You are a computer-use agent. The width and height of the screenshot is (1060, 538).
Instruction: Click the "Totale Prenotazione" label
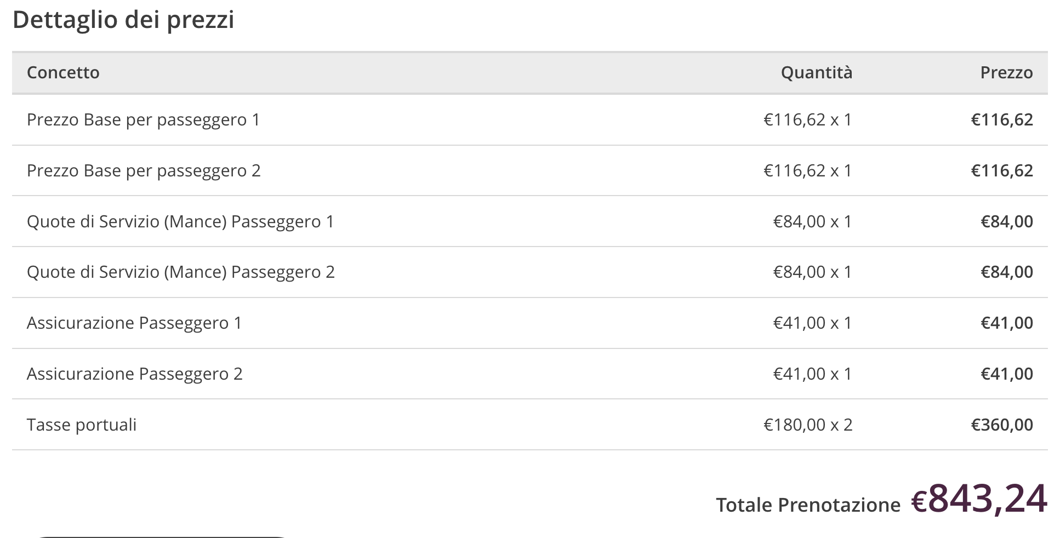[808, 505]
